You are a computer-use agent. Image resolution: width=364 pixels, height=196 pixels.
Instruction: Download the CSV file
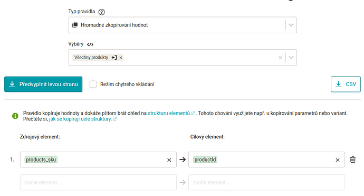[346, 84]
